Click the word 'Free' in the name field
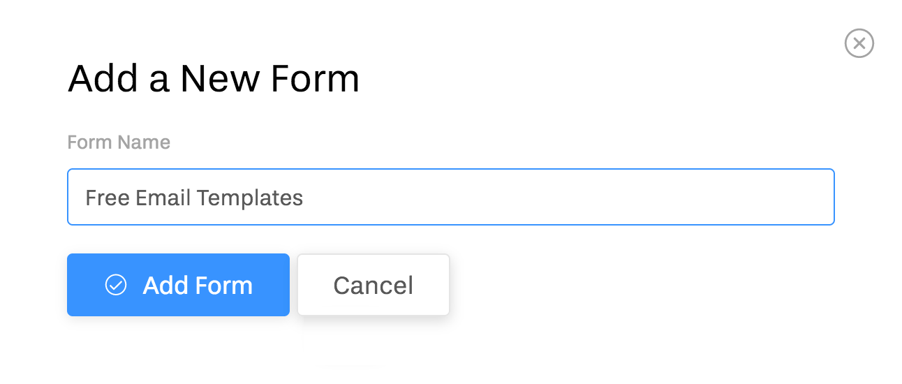The image size is (902, 384). tap(107, 198)
